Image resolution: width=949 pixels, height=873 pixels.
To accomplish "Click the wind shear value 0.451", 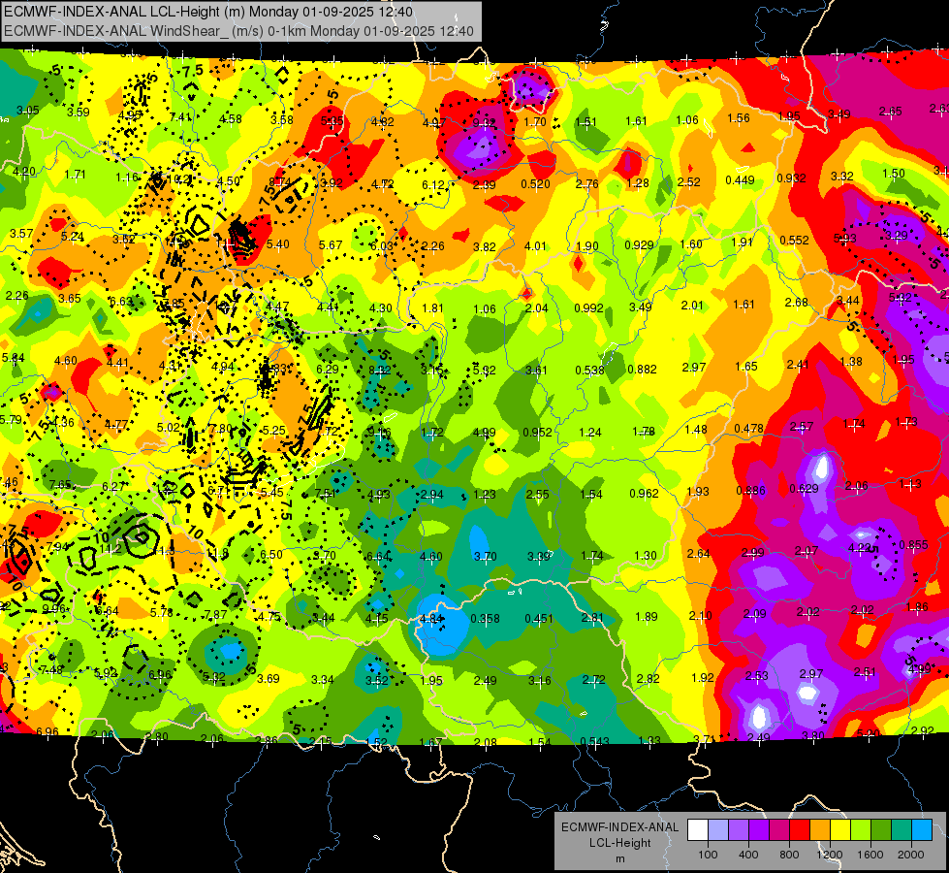I will click(x=539, y=618).
